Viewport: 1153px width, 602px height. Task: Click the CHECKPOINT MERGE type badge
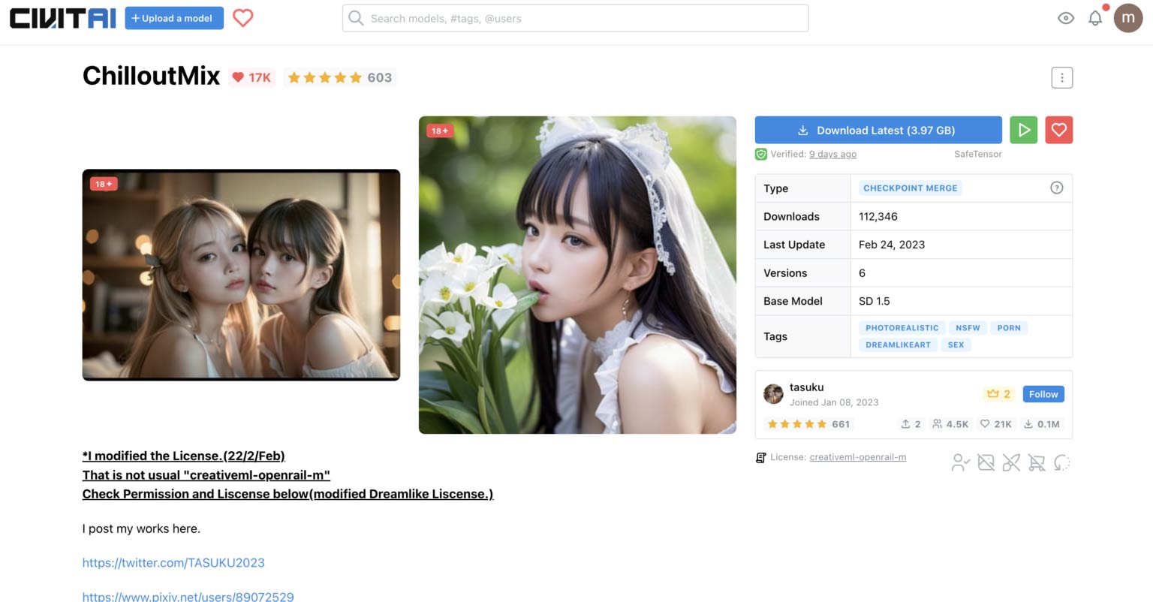(910, 188)
